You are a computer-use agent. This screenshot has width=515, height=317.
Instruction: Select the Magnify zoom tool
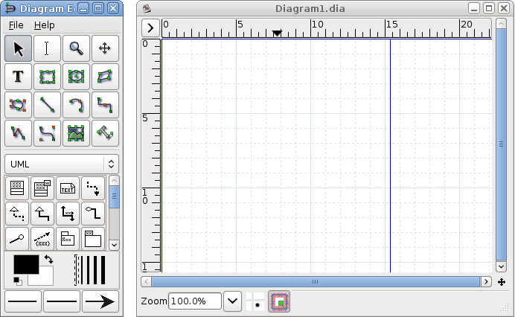(76, 48)
